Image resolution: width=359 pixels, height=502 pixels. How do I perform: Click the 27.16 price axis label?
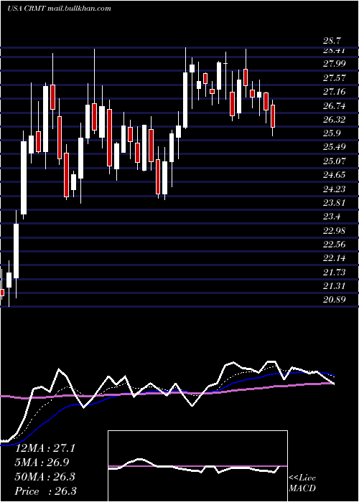pyautogui.click(x=335, y=92)
